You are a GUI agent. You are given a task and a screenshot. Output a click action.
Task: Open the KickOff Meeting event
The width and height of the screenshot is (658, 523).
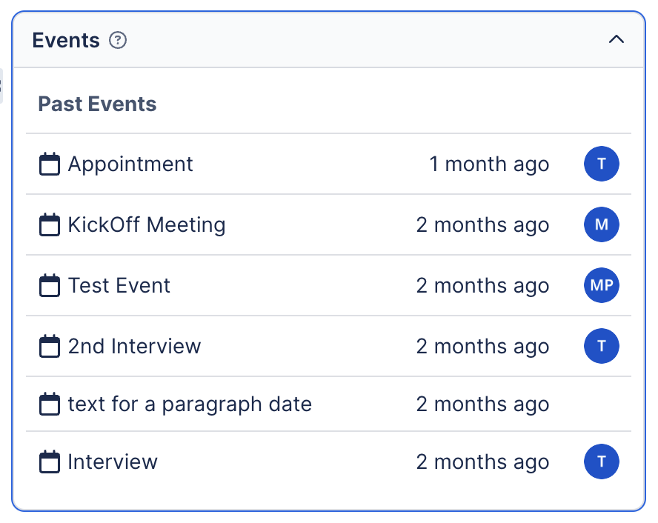(x=147, y=225)
